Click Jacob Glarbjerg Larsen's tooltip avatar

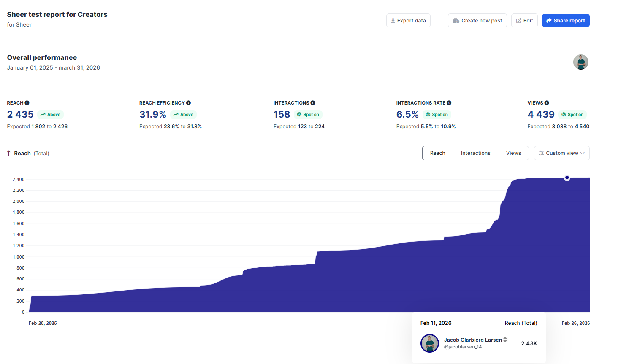(x=430, y=343)
